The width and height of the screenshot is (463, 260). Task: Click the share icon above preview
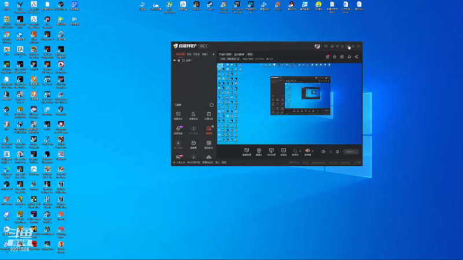coord(357,57)
